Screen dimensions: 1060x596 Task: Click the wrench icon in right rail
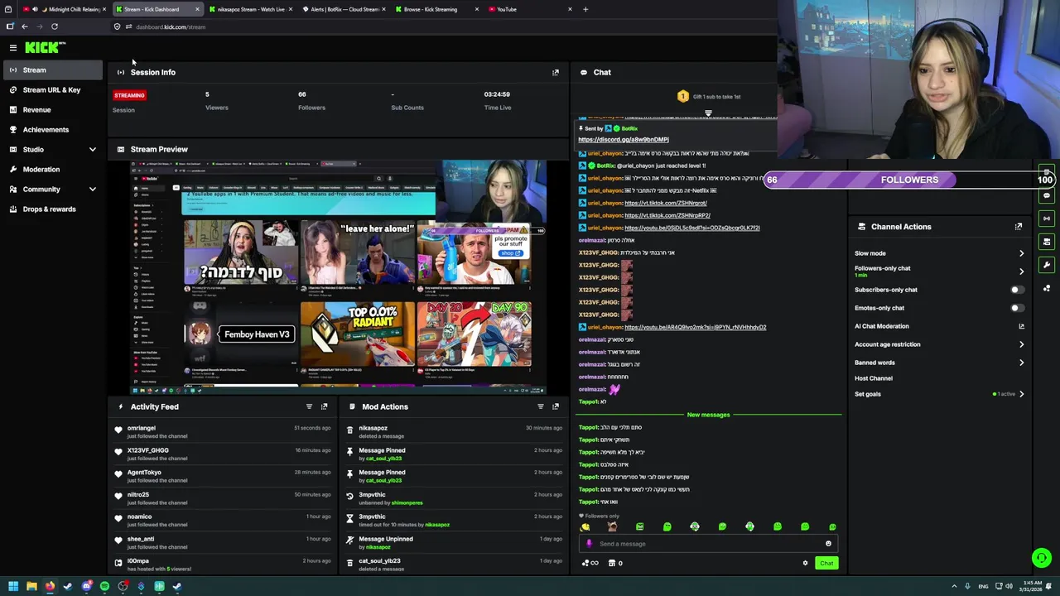coord(1047,265)
